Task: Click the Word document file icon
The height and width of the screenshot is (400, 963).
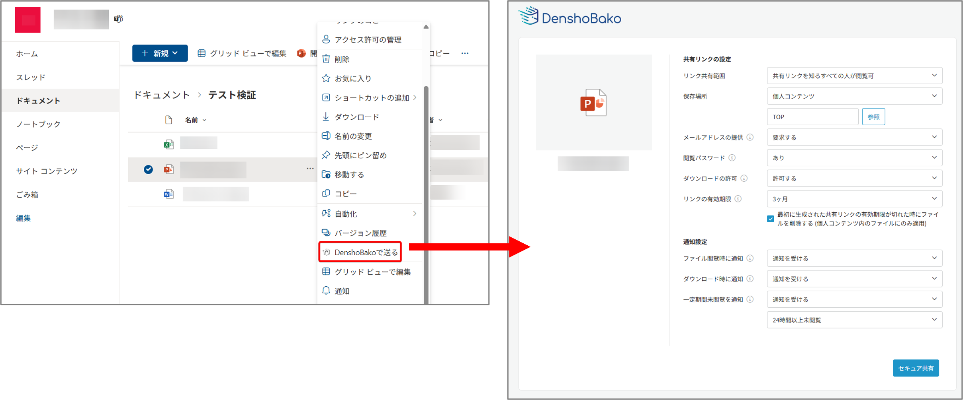Action: pos(168,194)
